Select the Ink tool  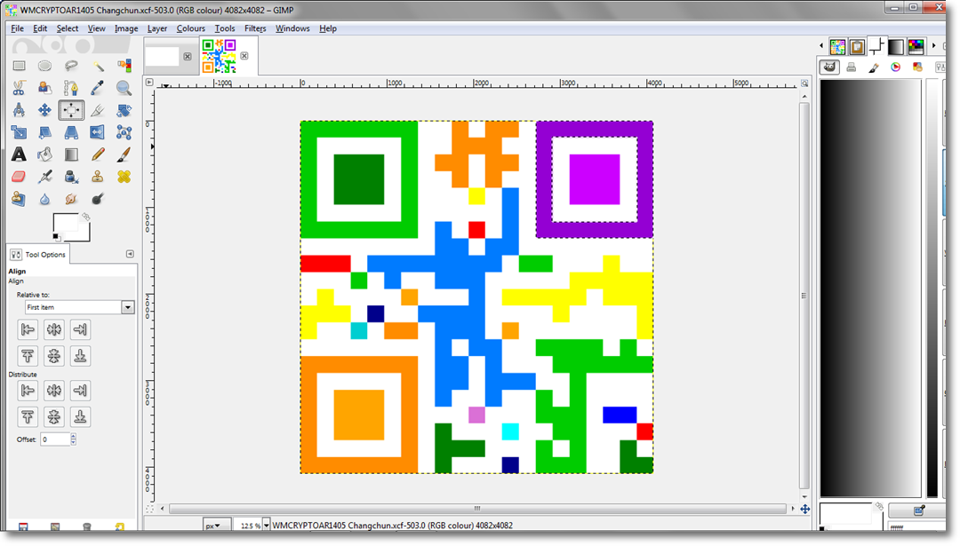tap(71, 177)
